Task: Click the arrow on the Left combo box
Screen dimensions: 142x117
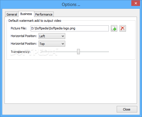Action: [x=63, y=36]
